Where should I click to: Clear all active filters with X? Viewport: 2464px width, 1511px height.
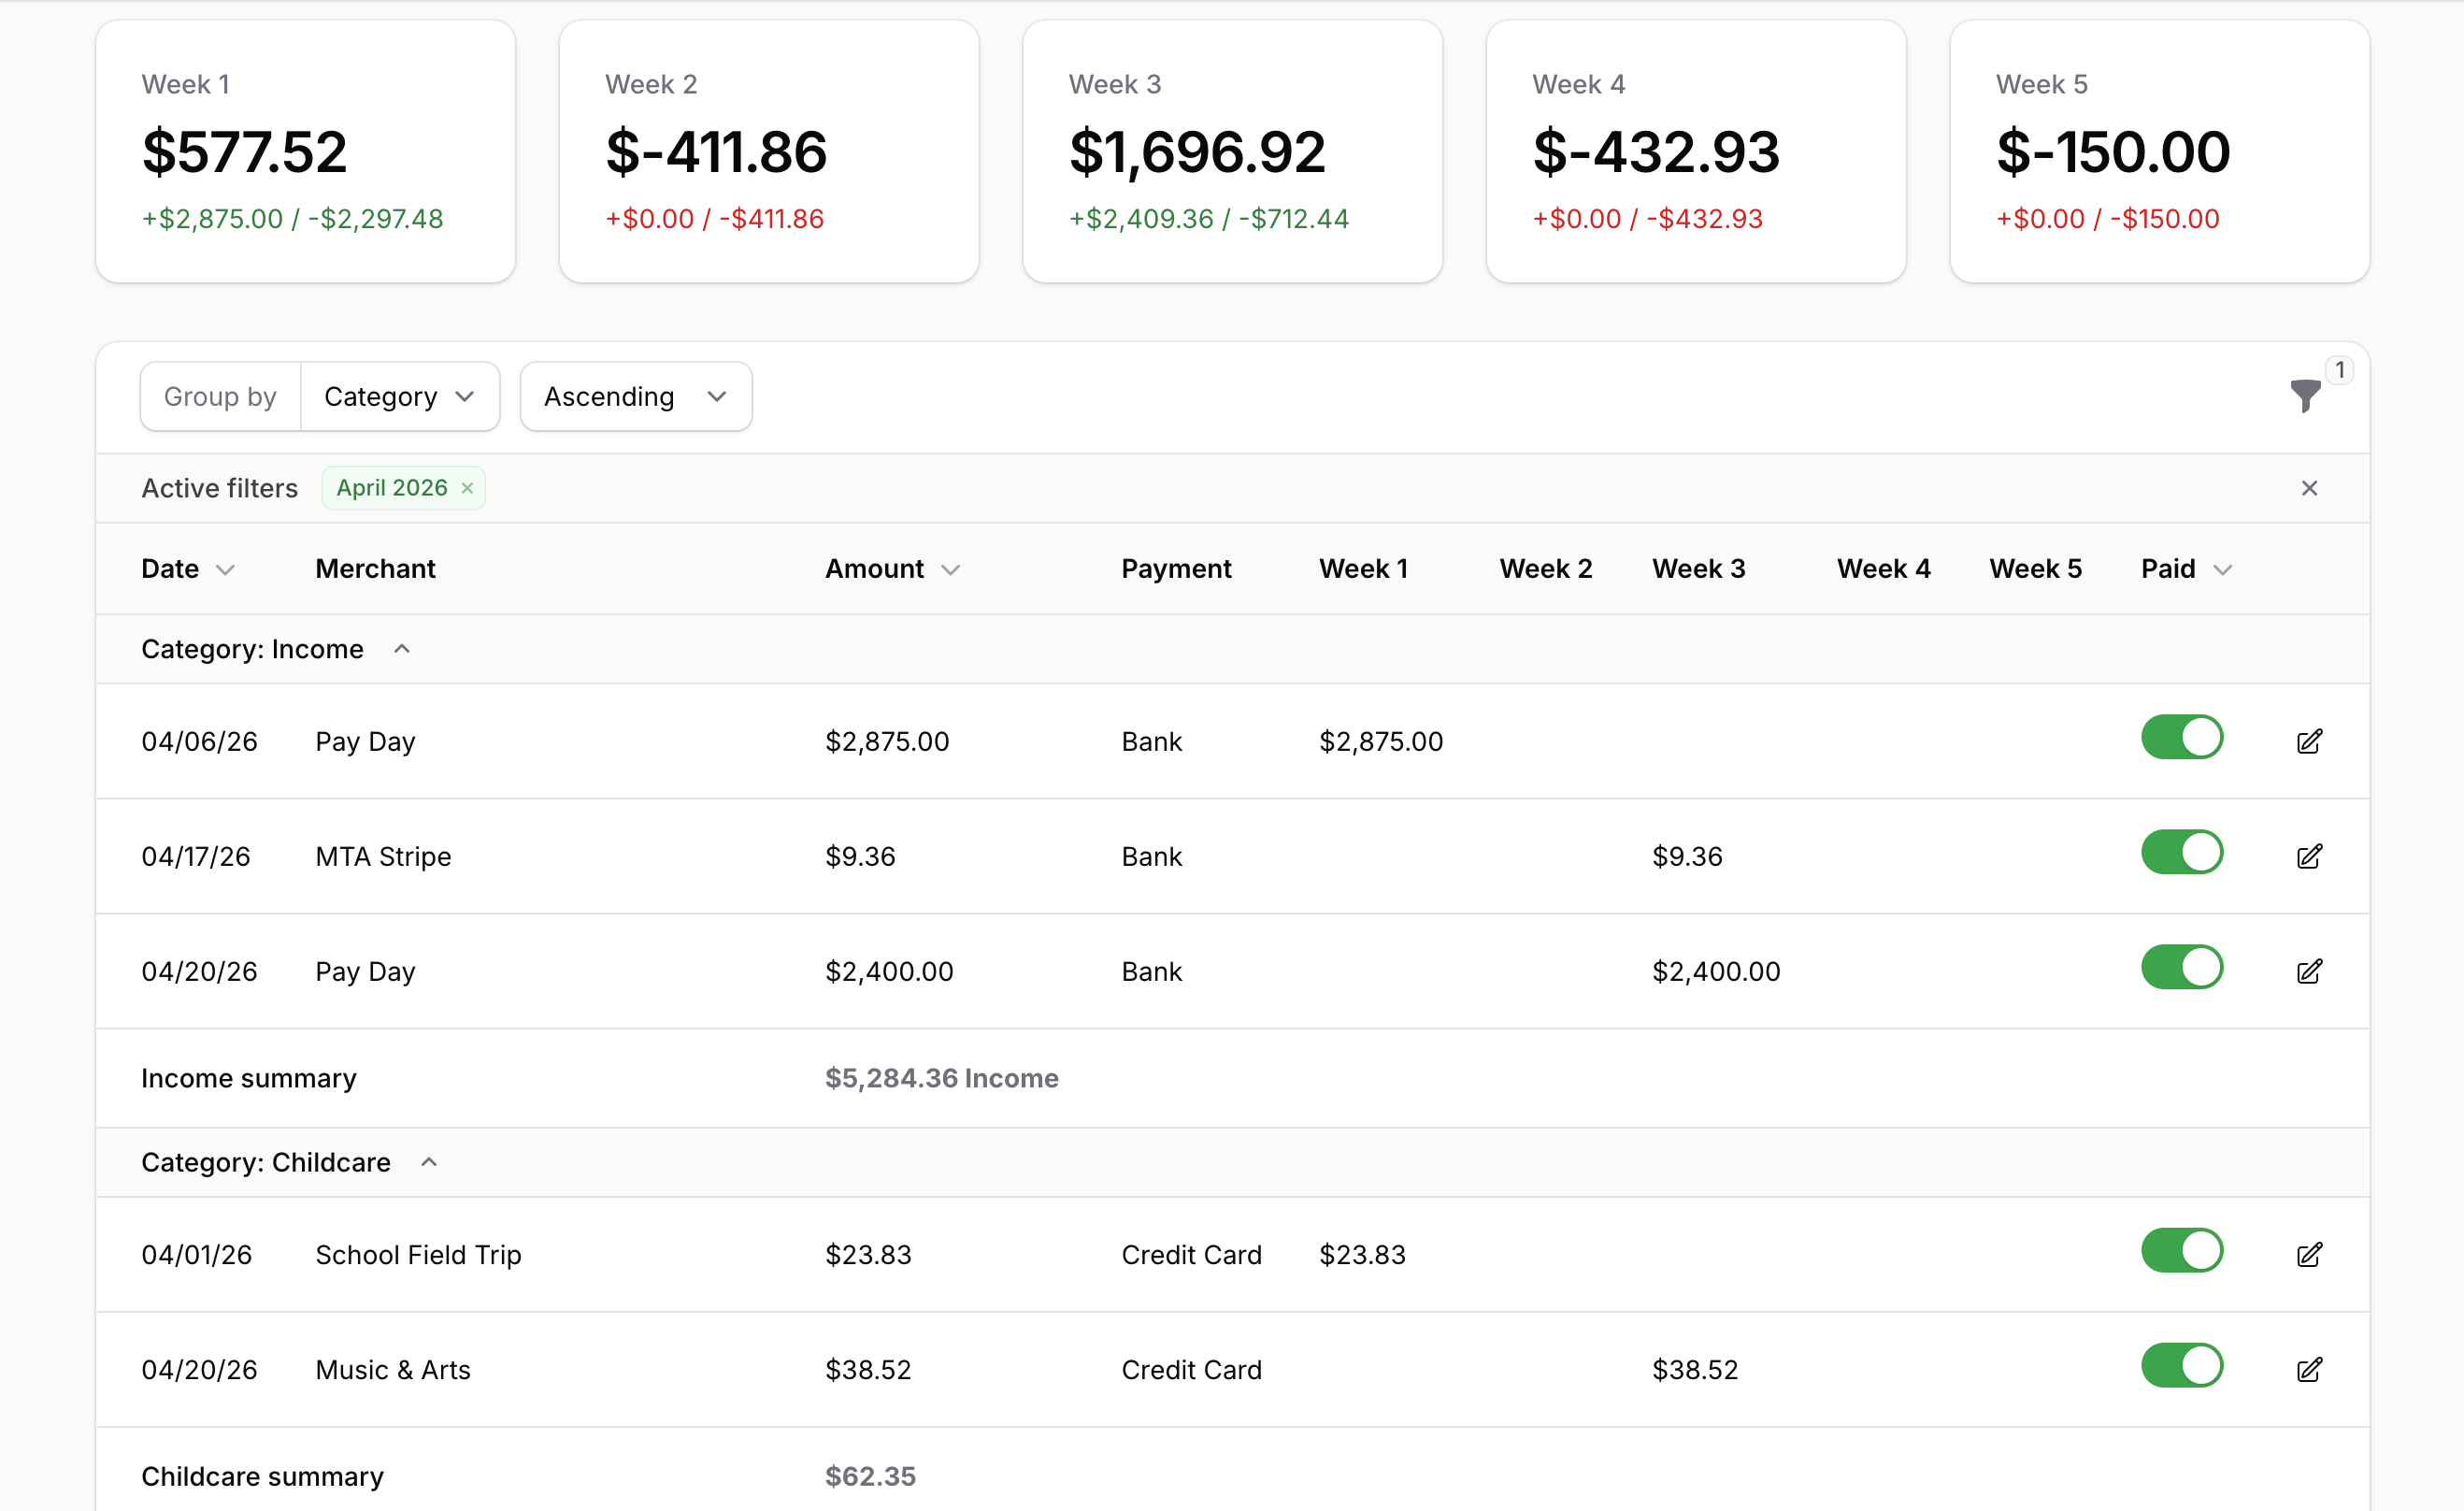2309,488
